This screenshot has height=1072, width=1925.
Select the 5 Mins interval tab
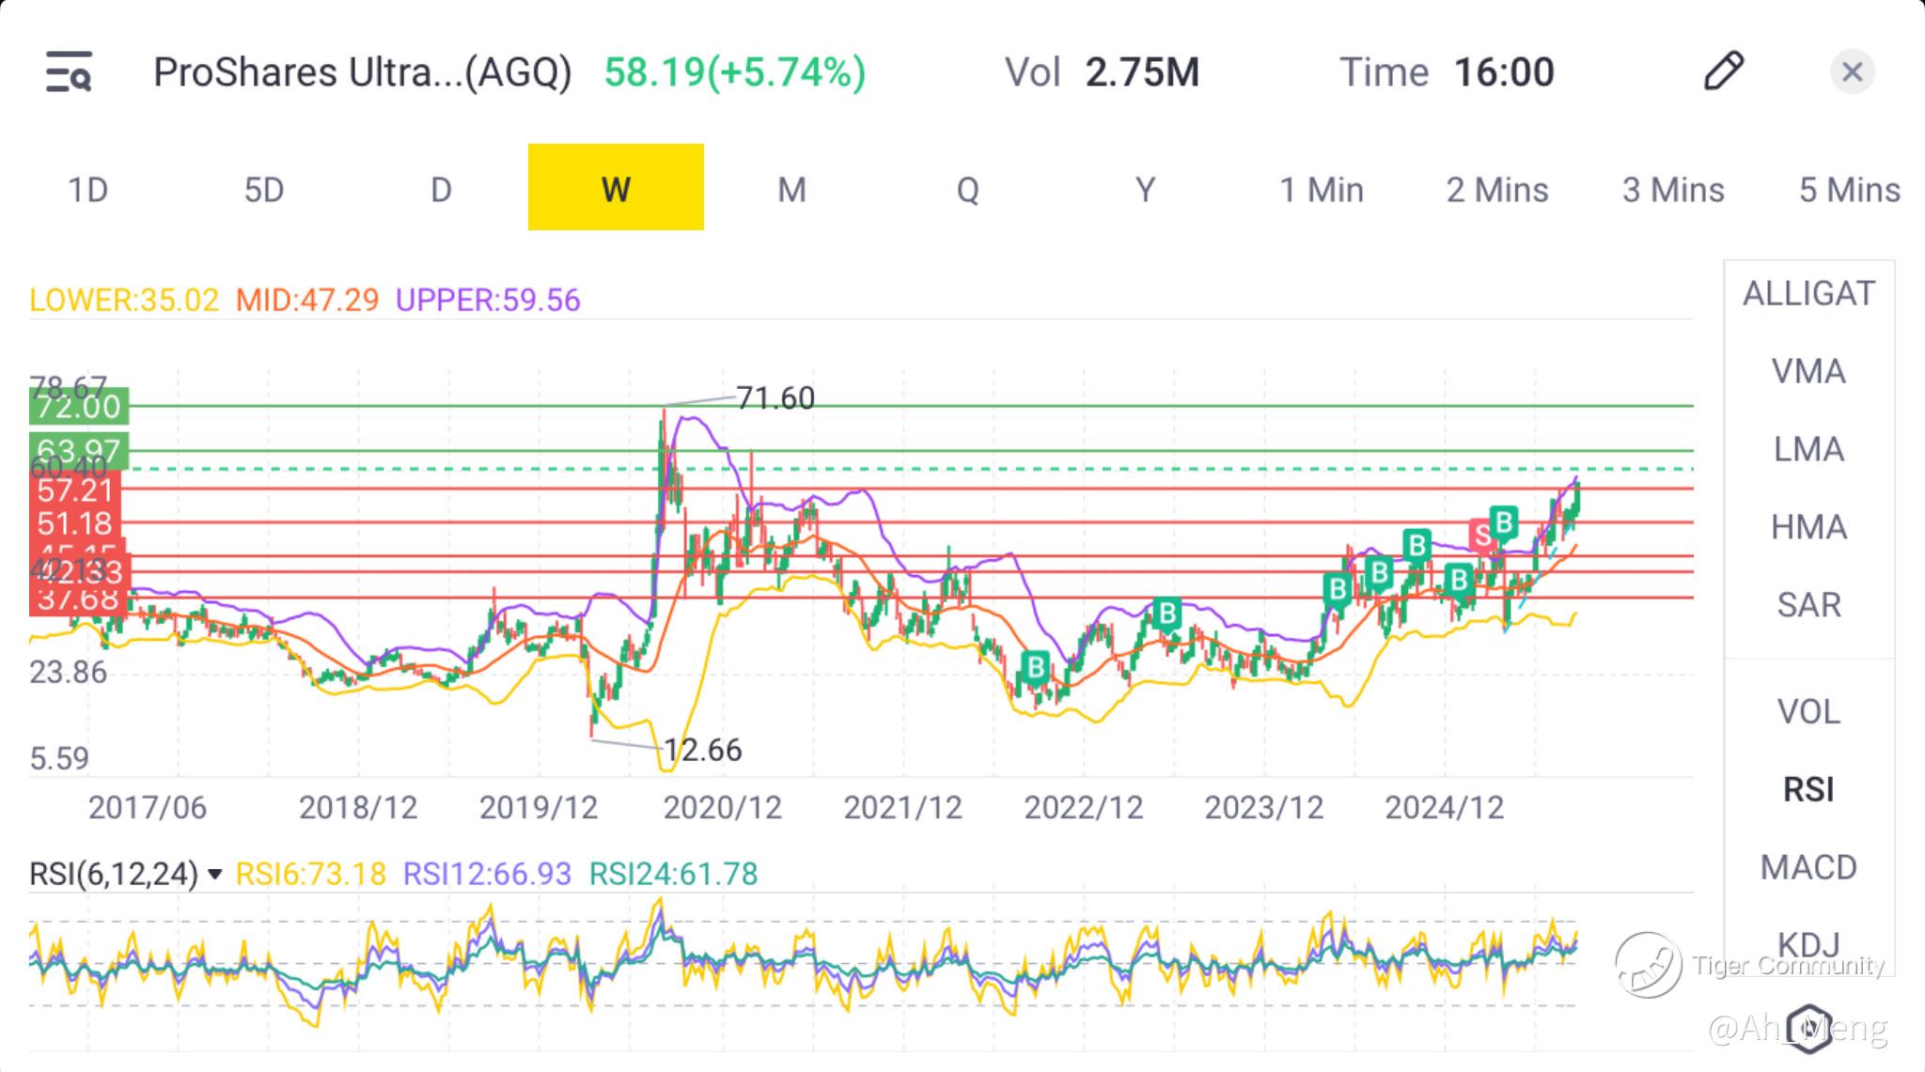(1849, 190)
